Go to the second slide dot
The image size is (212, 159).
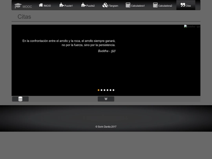click(102, 90)
